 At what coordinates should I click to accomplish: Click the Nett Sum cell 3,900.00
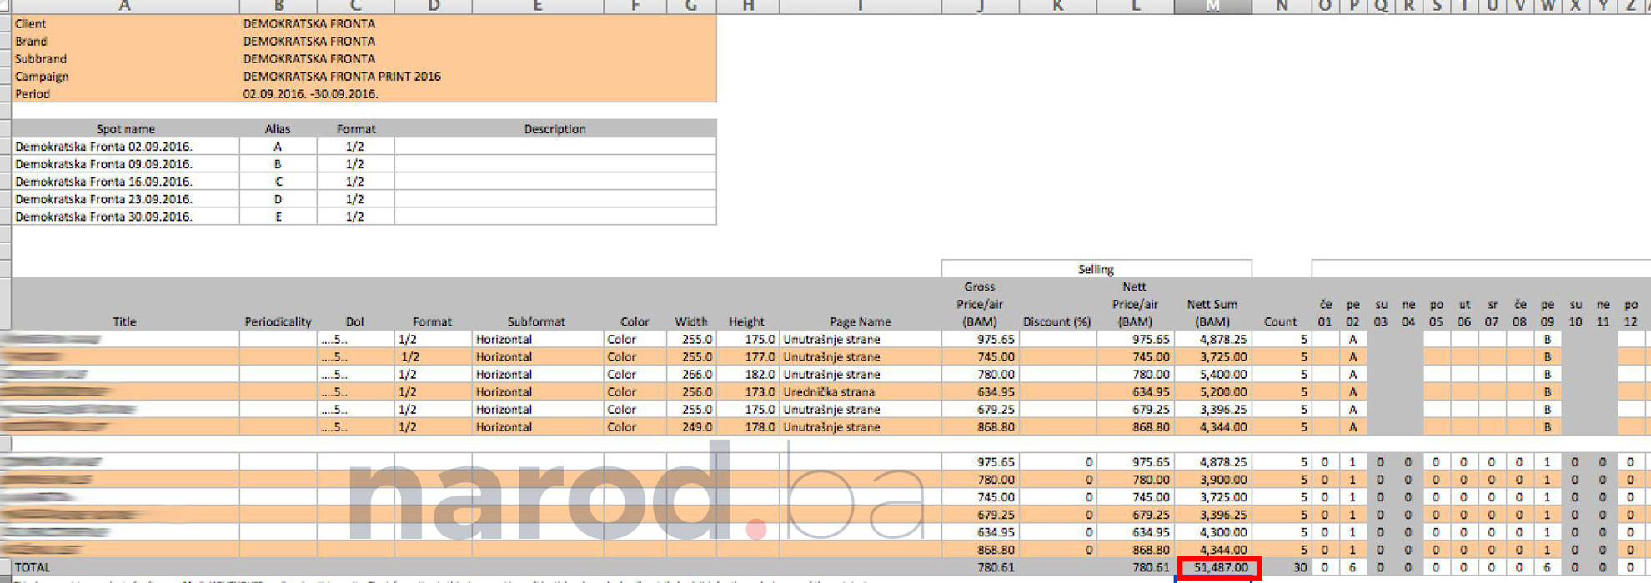click(1213, 480)
